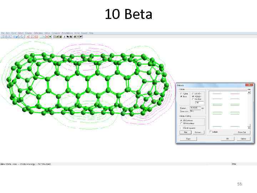Click the New file toolbar icon
This screenshot has height=193, width=257.
[54, 36]
